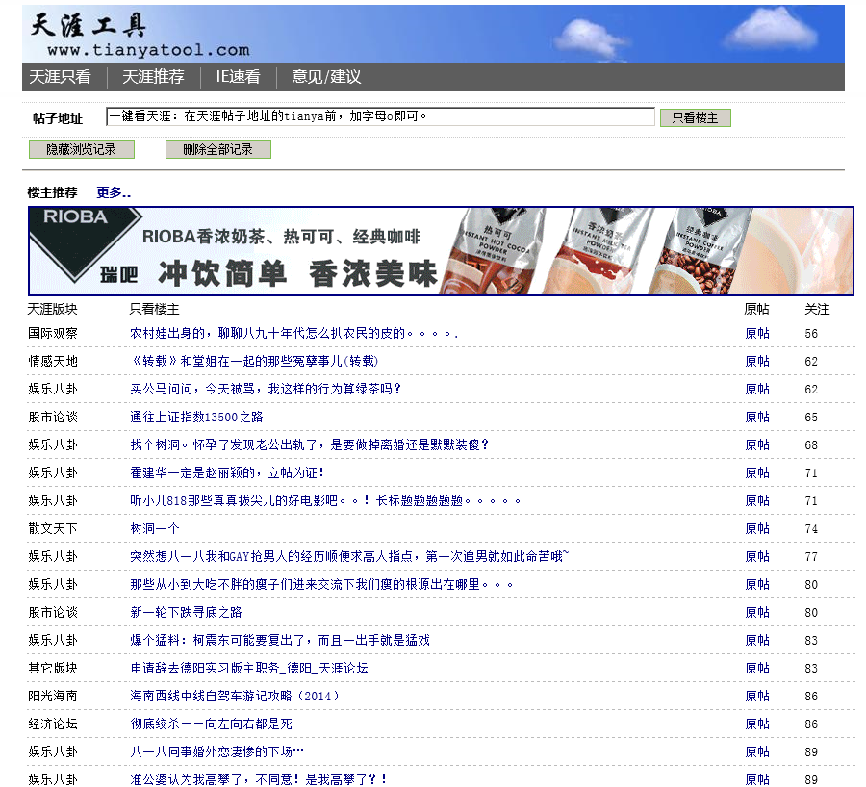Open post 买公马问问，今天被骂
The image size is (866, 787).
(x=266, y=390)
